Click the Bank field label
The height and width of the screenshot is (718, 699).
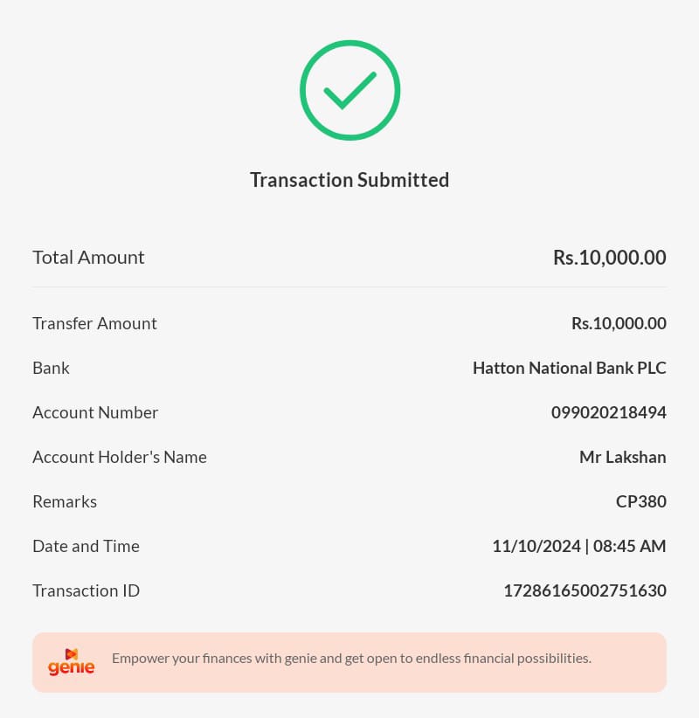pyautogui.click(x=51, y=368)
